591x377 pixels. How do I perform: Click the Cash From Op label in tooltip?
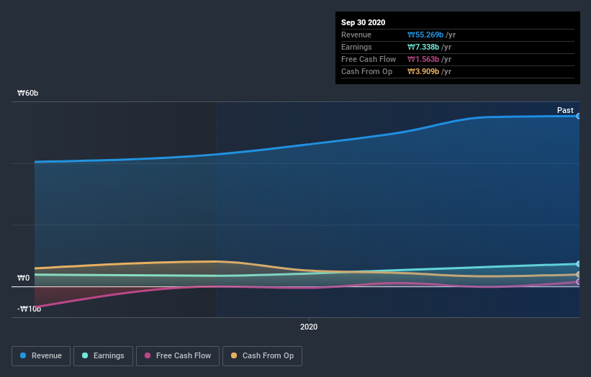pyautogui.click(x=366, y=71)
